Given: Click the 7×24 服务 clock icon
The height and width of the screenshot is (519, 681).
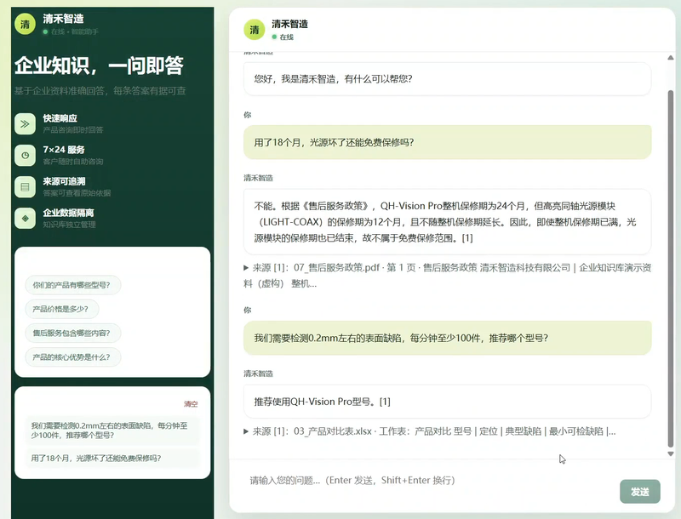Looking at the screenshot, I should click(26, 156).
